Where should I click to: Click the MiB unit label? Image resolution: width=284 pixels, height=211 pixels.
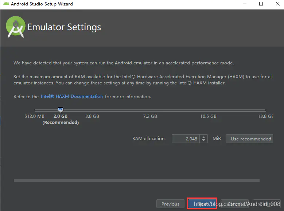tap(217, 139)
